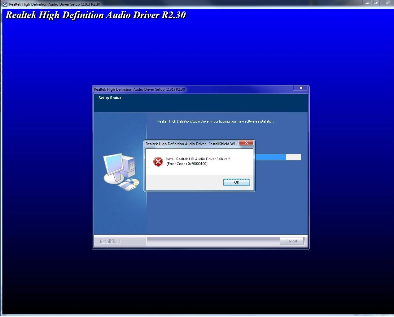The image size is (394, 317).
Task: Click the Realtek setup icon in main title bar
Action: 5,4
